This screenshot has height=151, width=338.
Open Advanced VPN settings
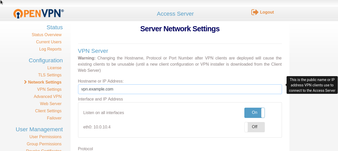click(48, 97)
